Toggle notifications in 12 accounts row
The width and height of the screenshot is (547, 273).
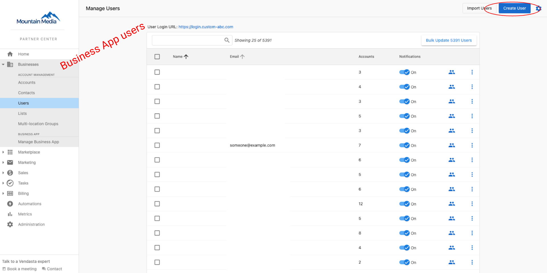coord(404,204)
